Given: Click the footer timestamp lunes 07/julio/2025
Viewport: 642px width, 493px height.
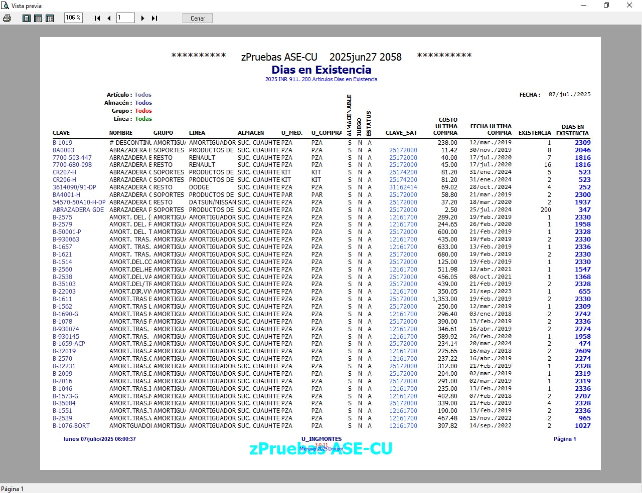Looking at the screenshot, I should (x=99, y=439).
